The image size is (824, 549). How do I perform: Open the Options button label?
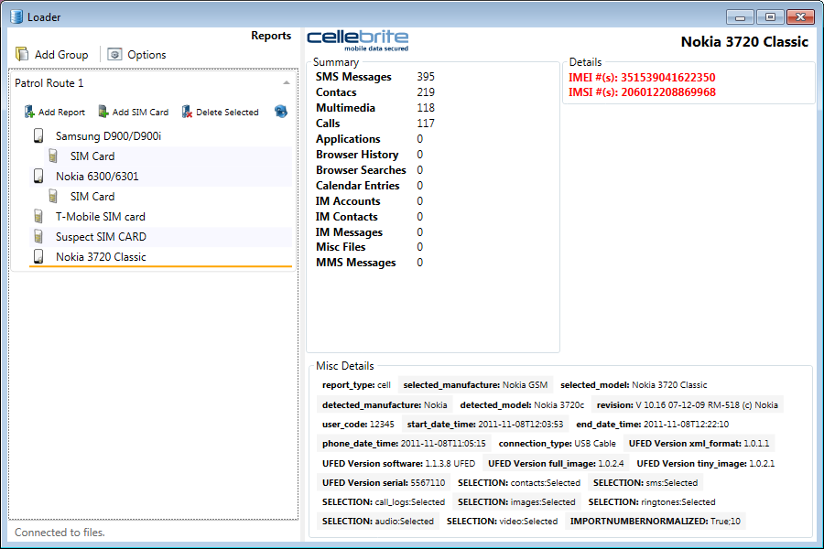pos(146,55)
